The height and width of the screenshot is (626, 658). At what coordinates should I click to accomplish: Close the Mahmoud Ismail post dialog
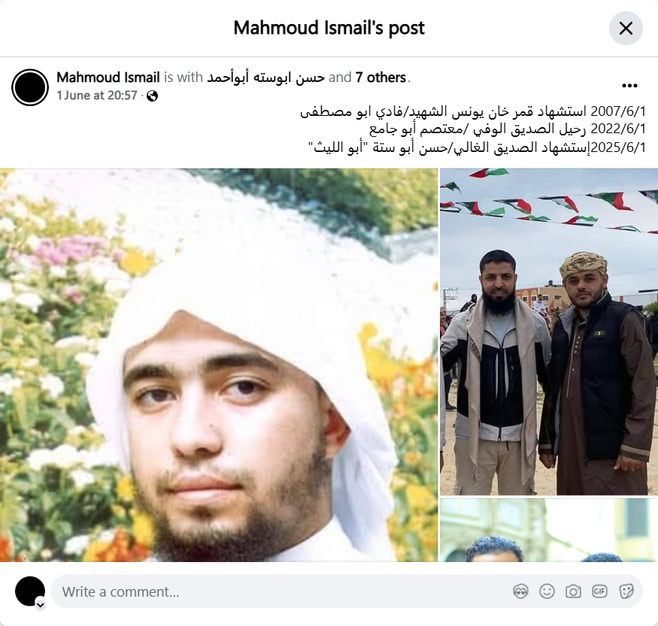[x=626, y=28]
